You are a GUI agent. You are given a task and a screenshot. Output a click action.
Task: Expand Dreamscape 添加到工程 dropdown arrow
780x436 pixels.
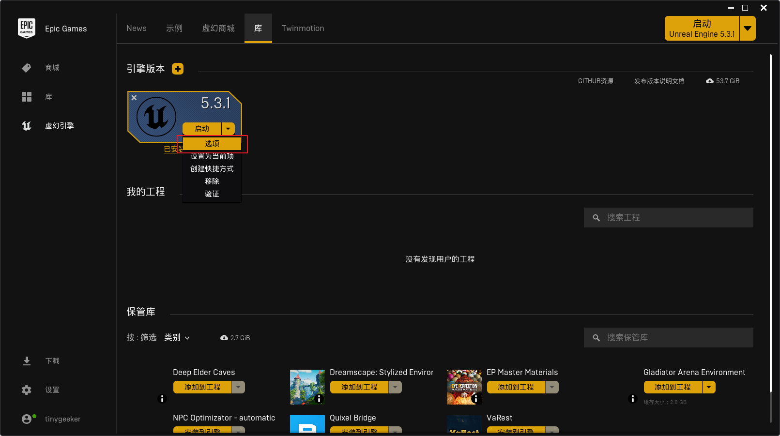click(395, 387)
